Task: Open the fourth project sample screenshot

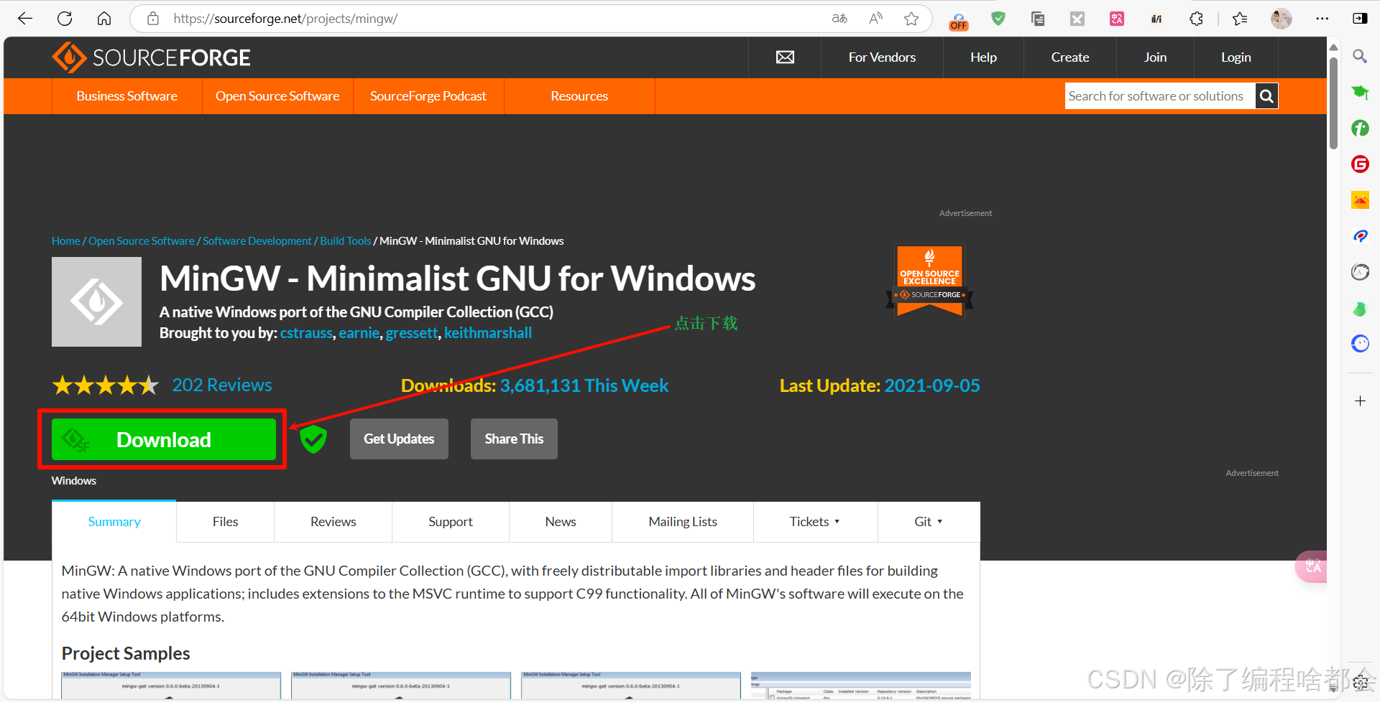Action: click(861, 685)
